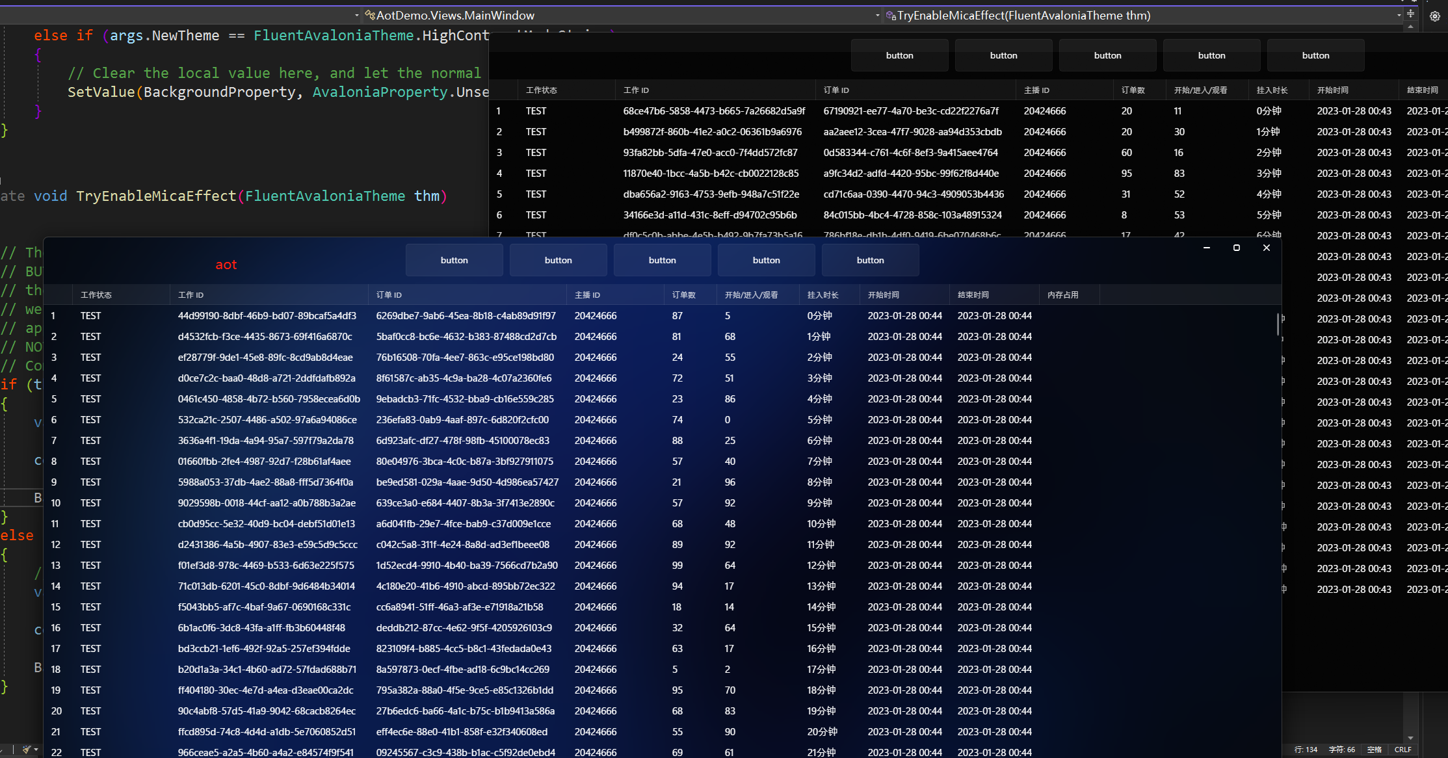Sort by the 工作ID column in the aot window
Viewport: 1448px width, 758px height.
coord(191,294)
